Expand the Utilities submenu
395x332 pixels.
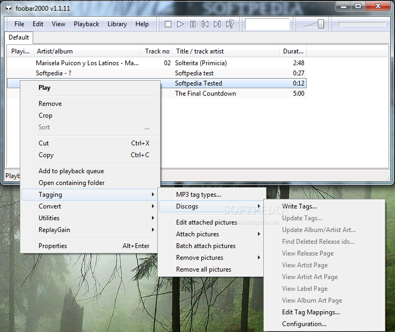pos(89,218)
